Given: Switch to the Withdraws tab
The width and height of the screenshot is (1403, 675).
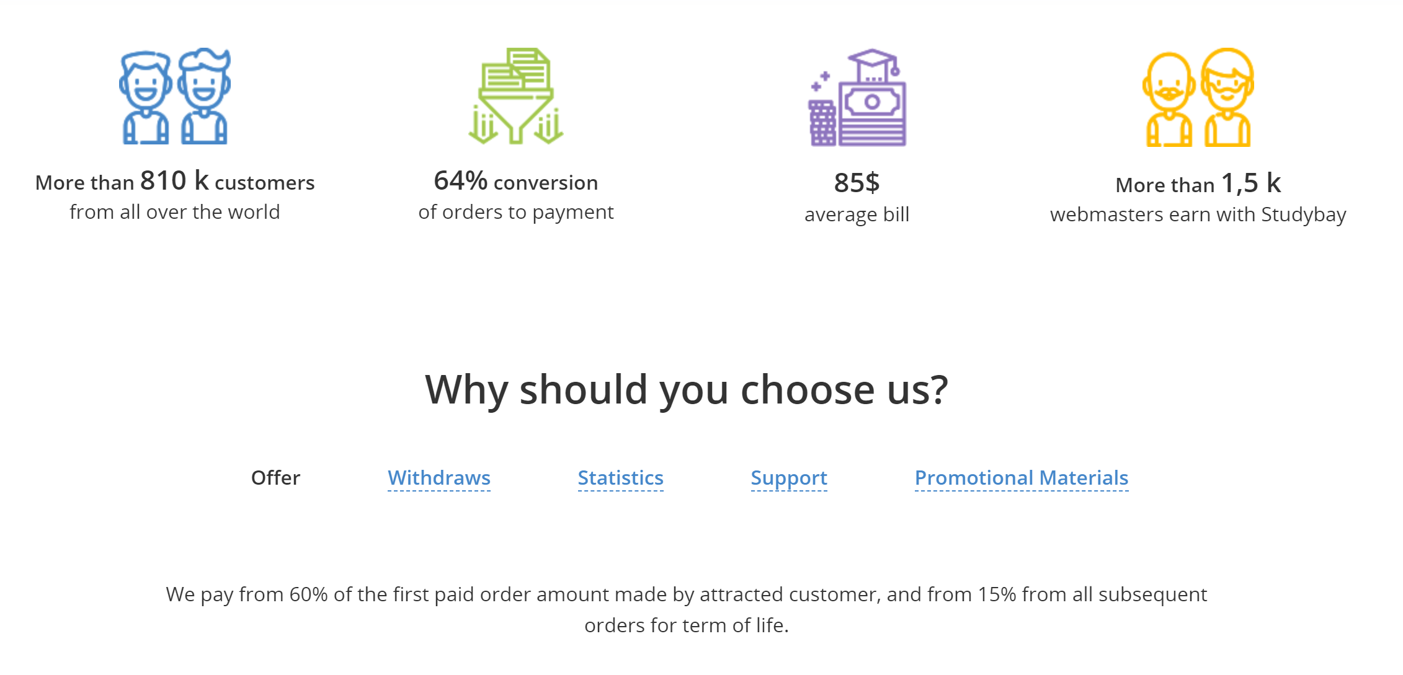Looking at the screenshot, I should [439, 478].
